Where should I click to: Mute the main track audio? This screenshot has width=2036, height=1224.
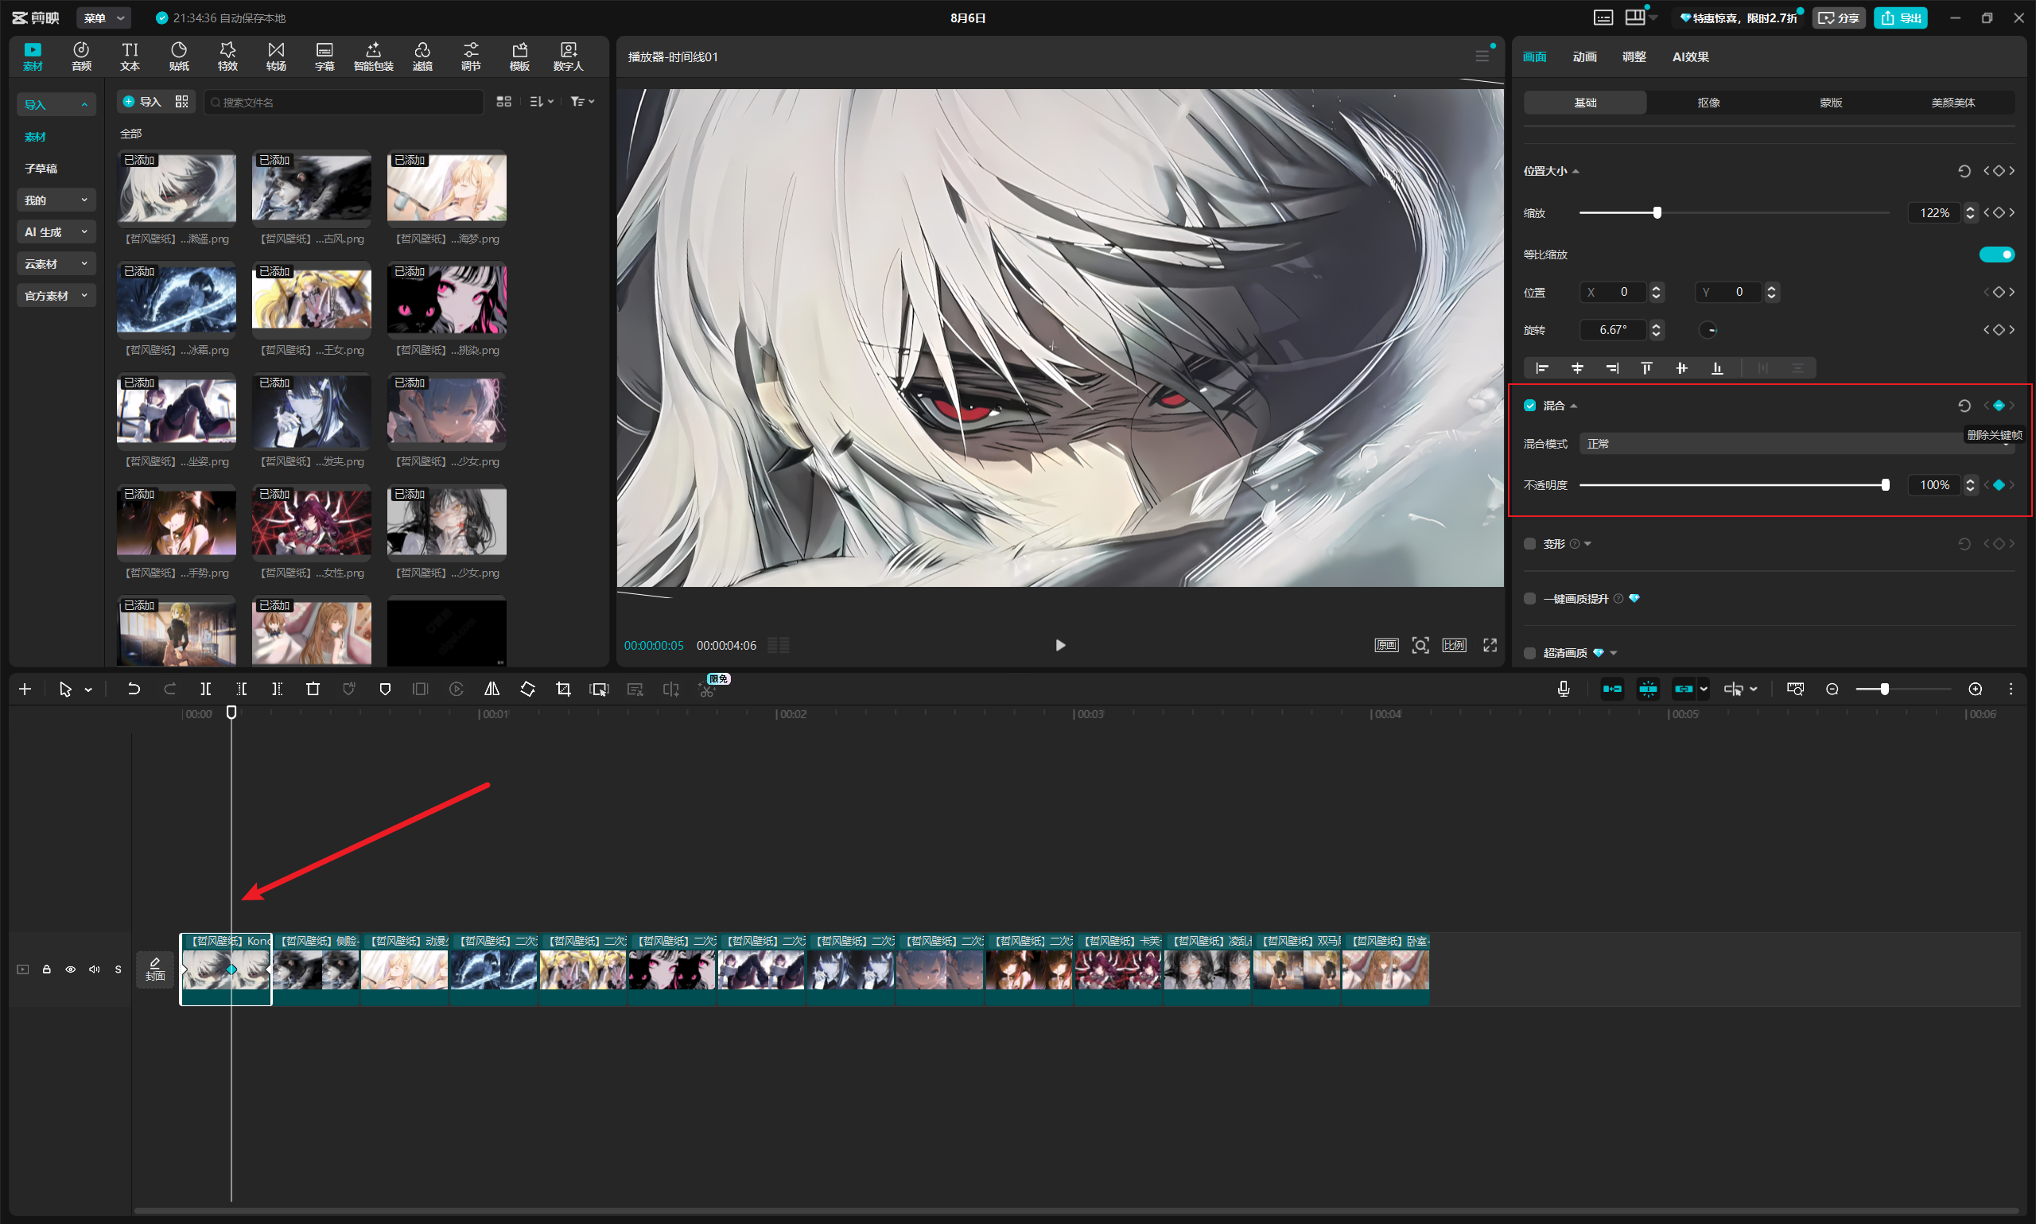[x=95, y=969]
